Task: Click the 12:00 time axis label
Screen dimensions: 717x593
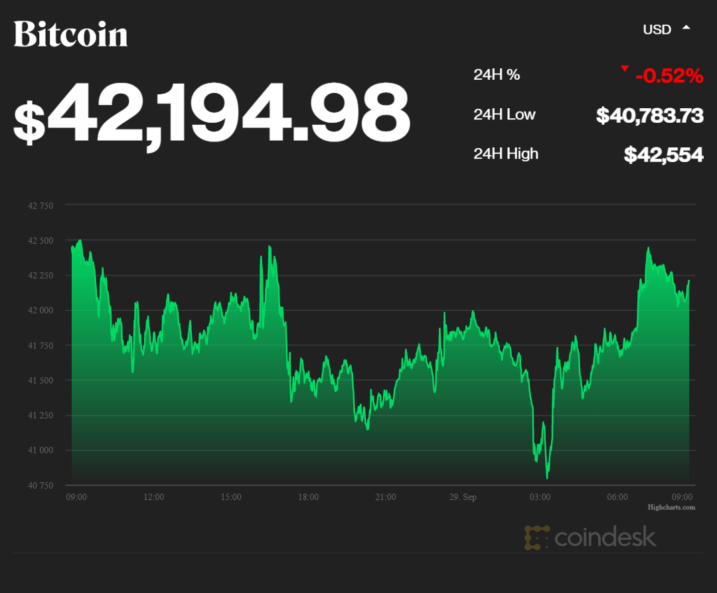Action: [154, 497]
